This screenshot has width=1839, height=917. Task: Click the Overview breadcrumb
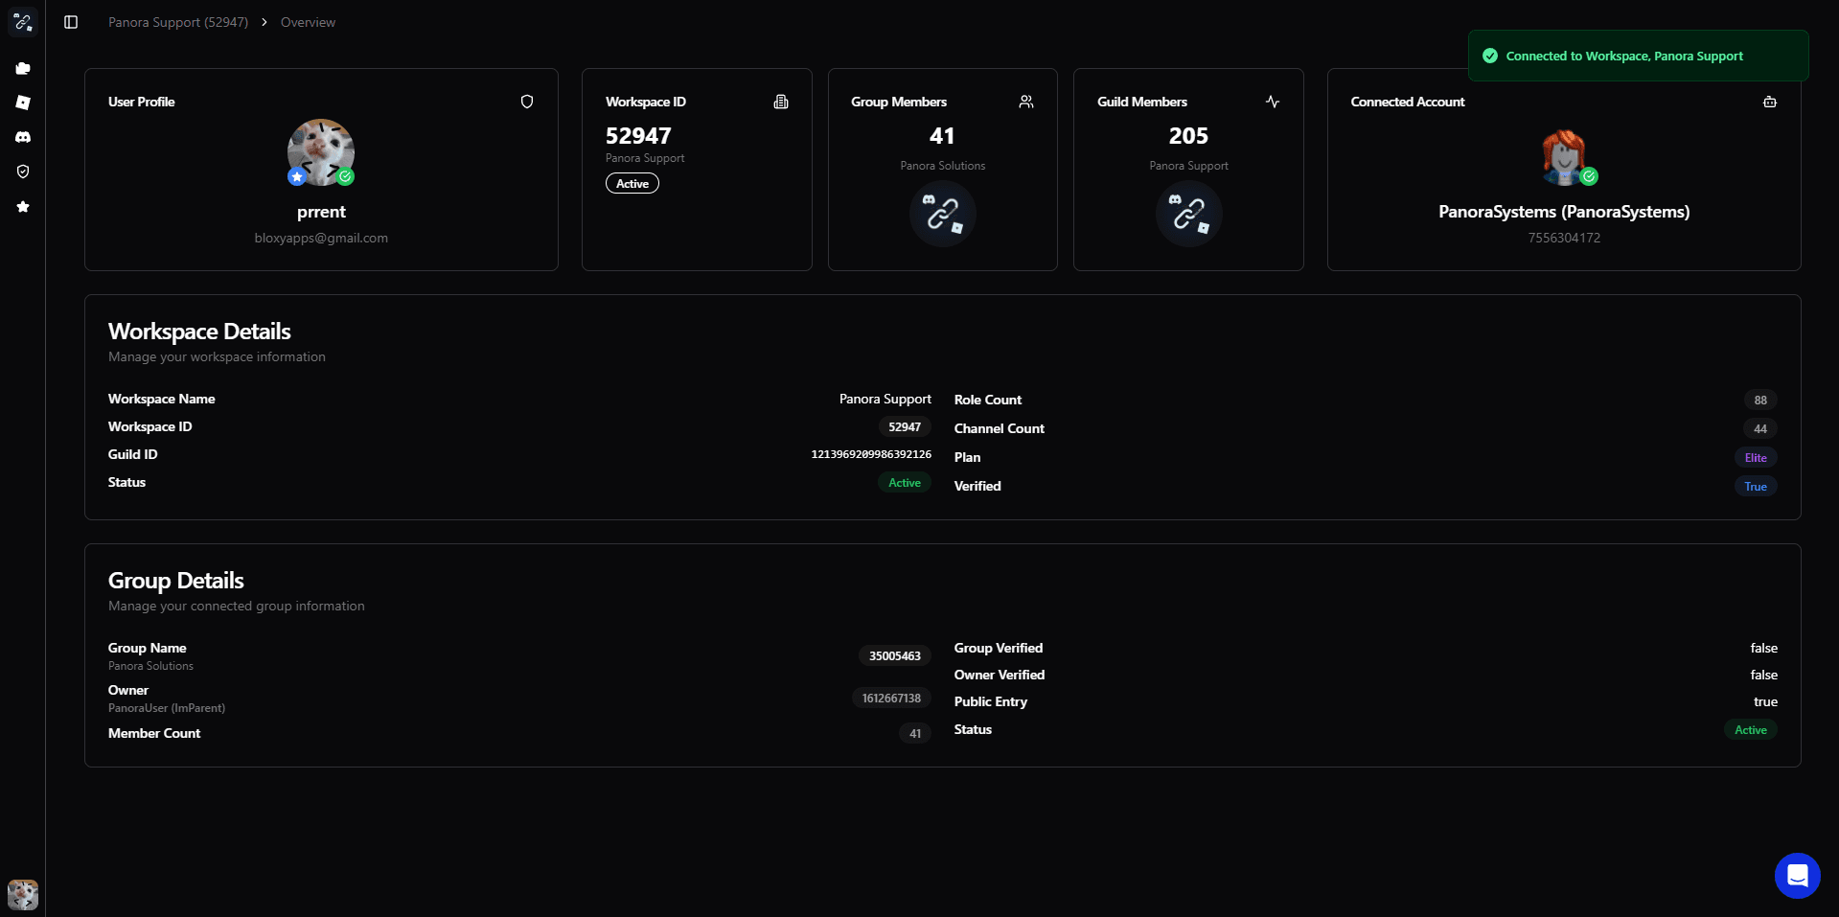click(308, 22)
